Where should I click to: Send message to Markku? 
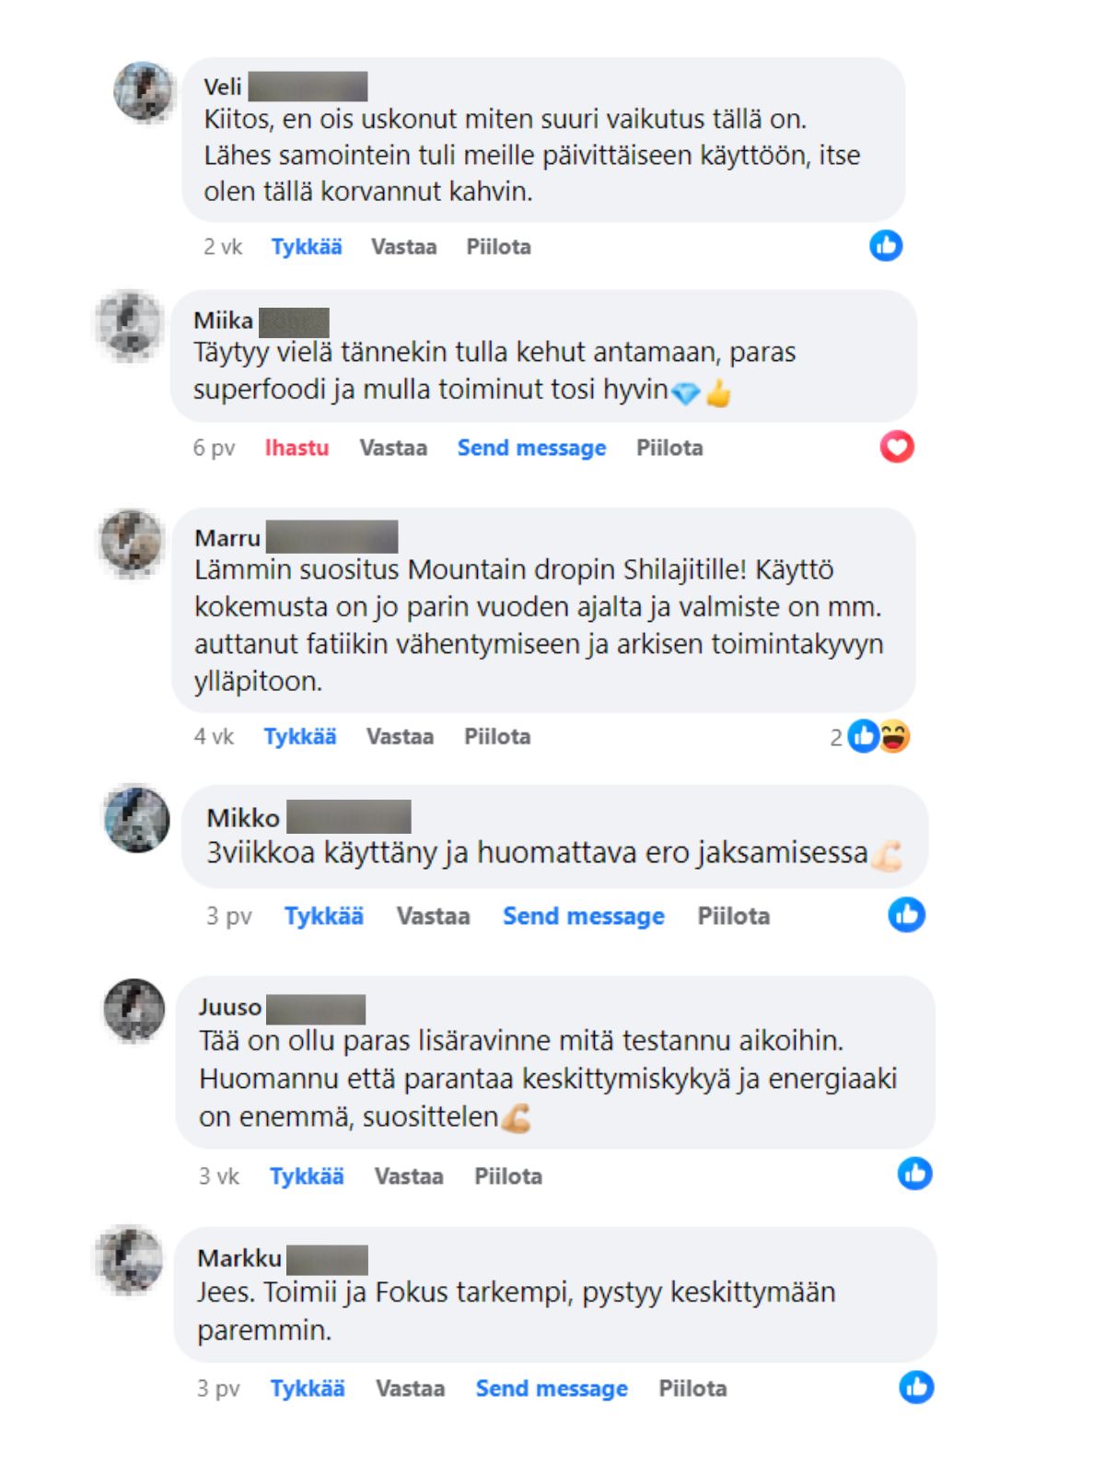click(552, 1388)
